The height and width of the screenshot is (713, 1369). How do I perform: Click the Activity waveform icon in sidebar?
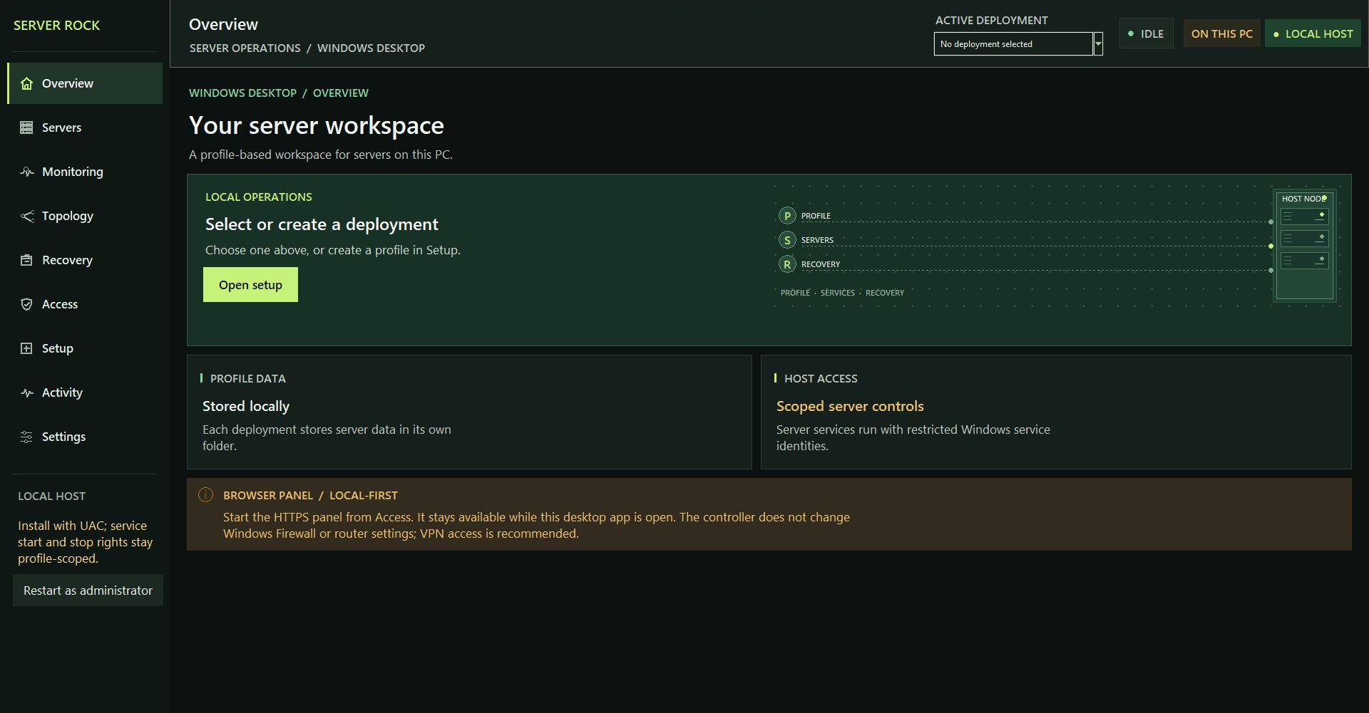coord(26,392)
